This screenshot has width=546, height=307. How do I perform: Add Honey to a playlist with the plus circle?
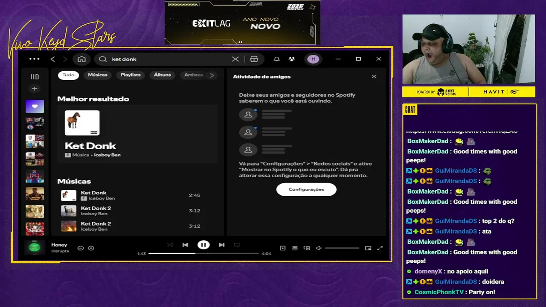[91, 248]
